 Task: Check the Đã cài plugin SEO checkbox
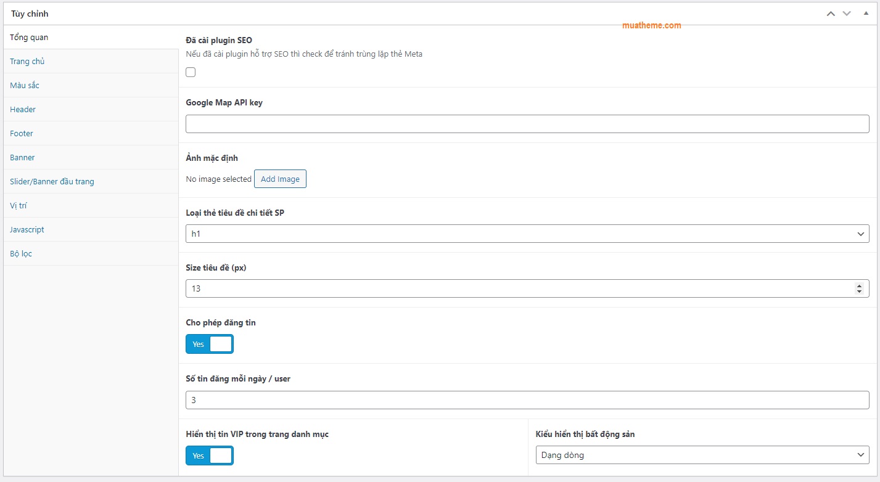(191, 72)
